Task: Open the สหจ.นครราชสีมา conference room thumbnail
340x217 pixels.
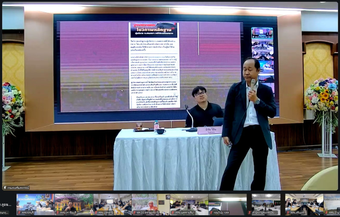Action: click(189, 203)
